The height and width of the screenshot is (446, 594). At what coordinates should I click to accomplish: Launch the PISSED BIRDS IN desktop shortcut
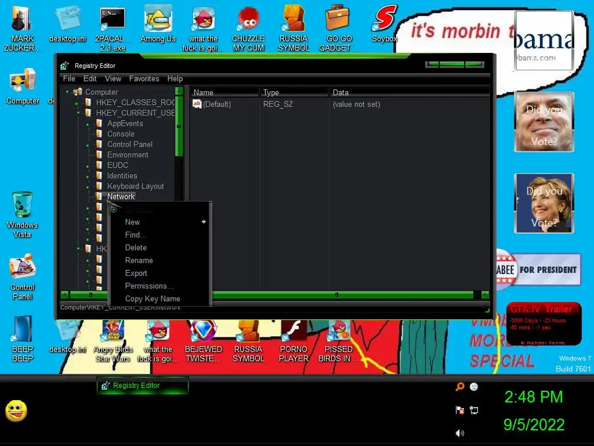click(x=338, y=340)
